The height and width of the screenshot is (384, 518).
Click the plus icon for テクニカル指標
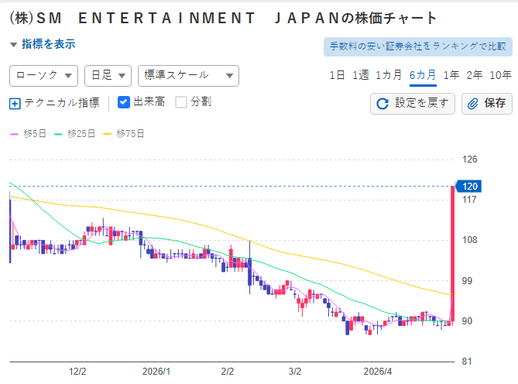15,104
